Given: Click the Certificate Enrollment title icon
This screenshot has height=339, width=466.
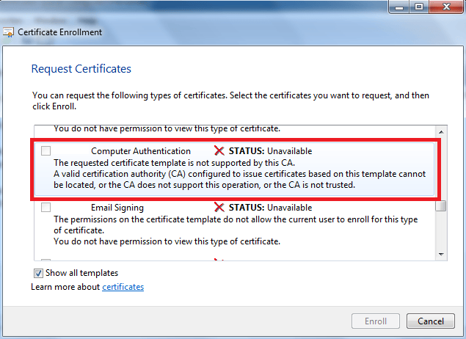Looking at the screenshot, I should click(x=8, y=32).
